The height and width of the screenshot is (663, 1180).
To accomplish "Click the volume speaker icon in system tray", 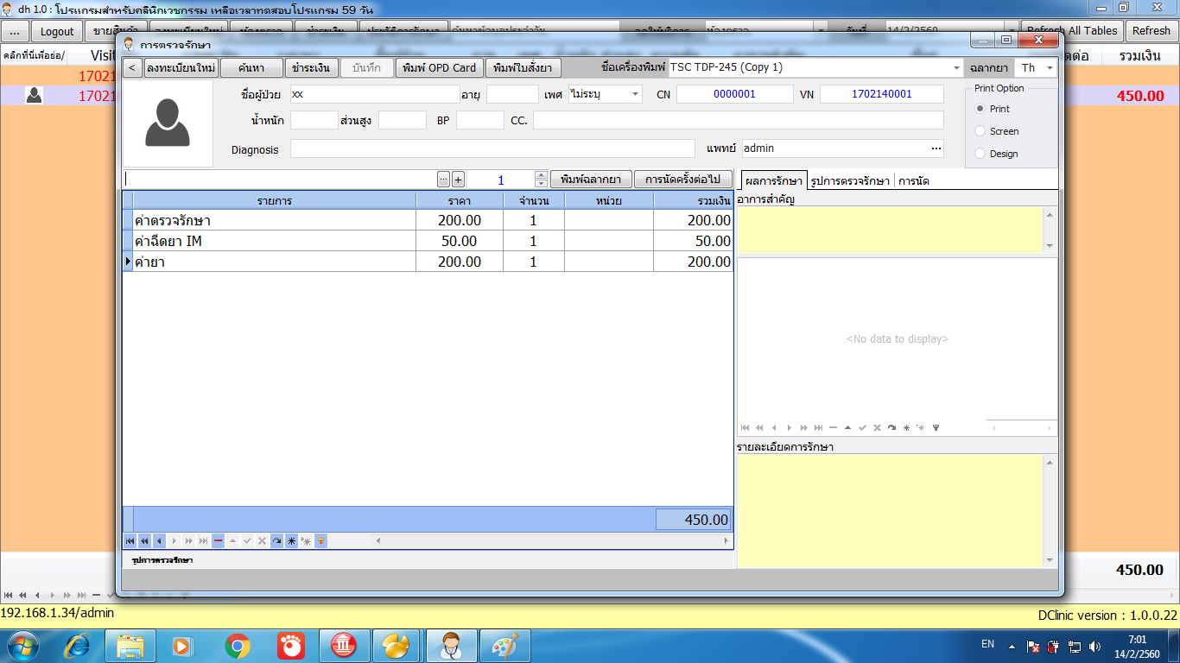I will [x=1095, y=646].
